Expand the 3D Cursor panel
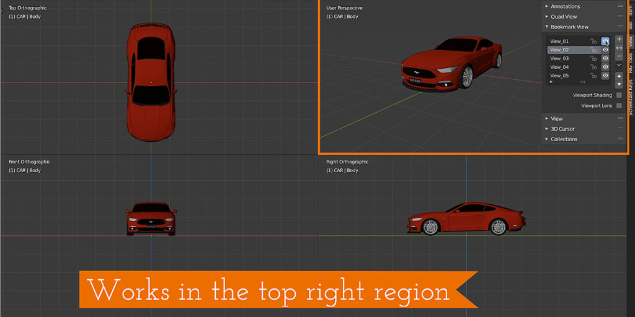Screen dimensions: 635x317 (562, 129)
